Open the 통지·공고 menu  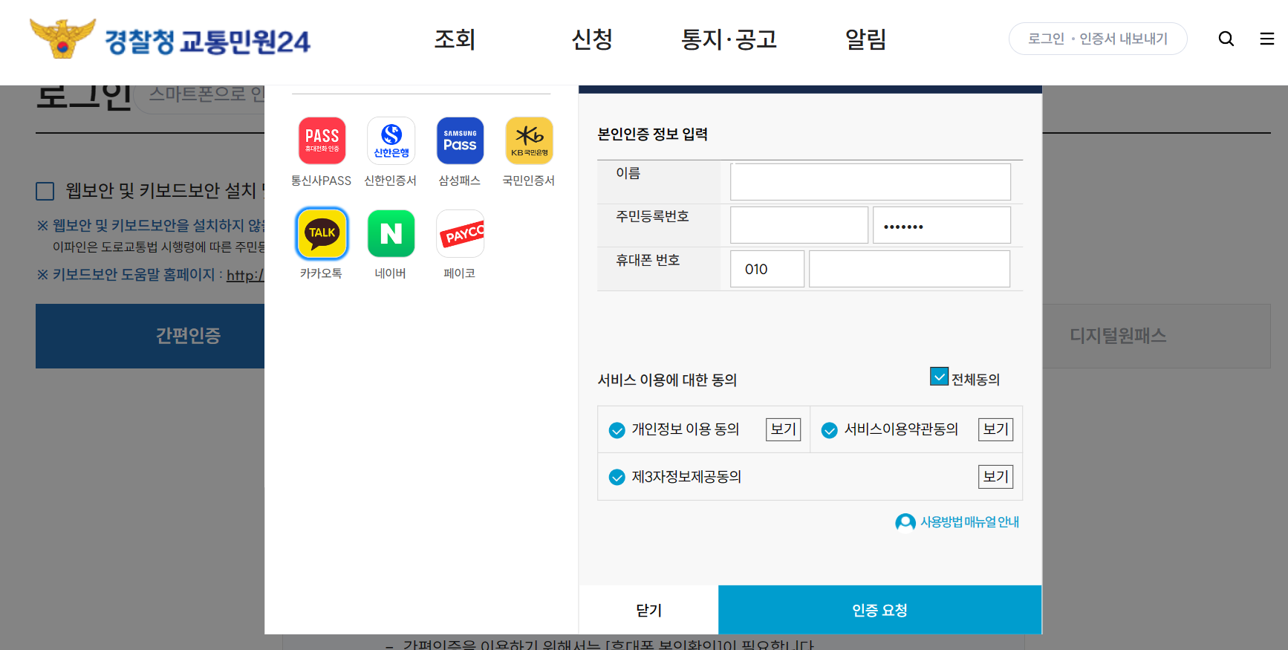point(729,39)
